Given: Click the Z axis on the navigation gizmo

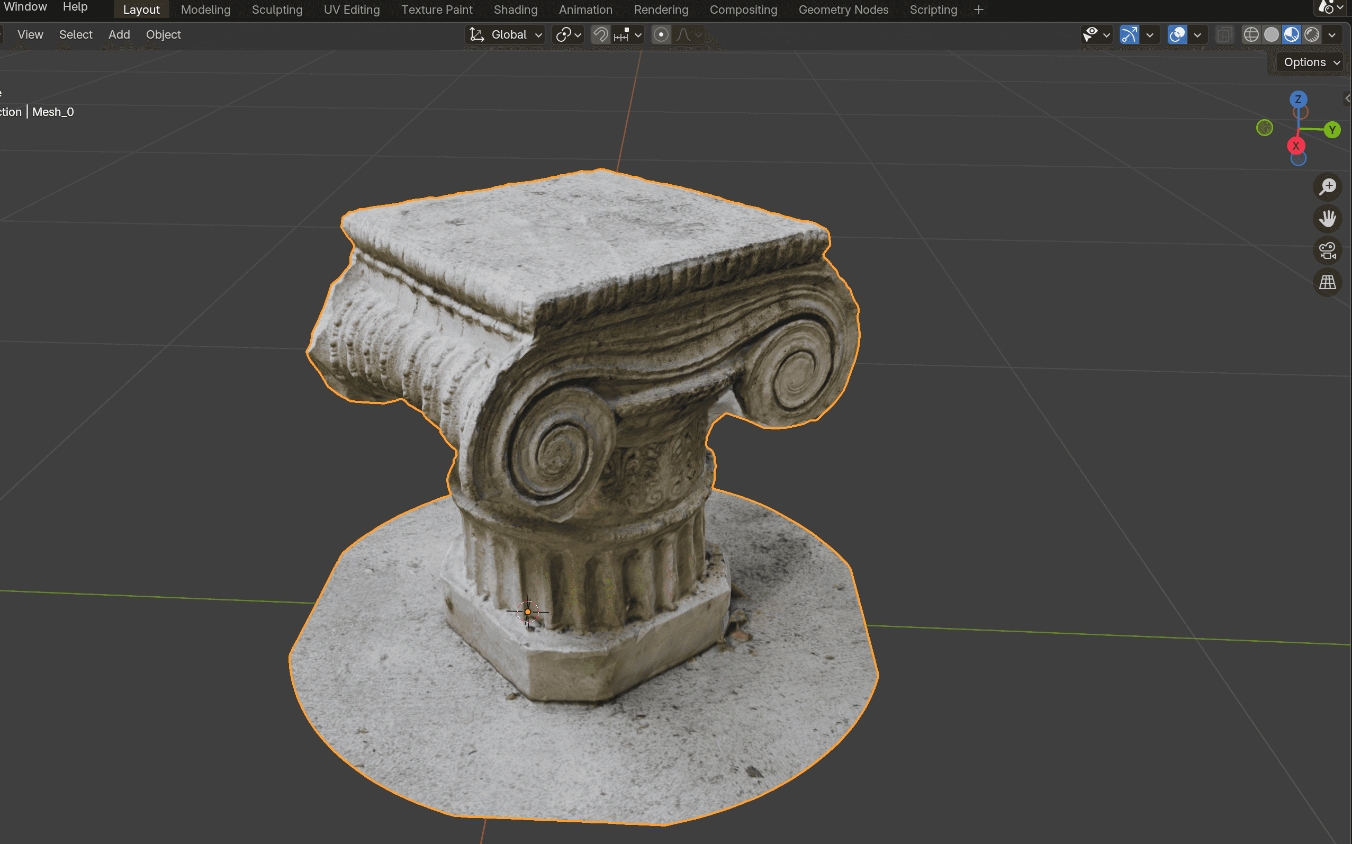Looking at the screenshot, I should (x=1299, y=99).
